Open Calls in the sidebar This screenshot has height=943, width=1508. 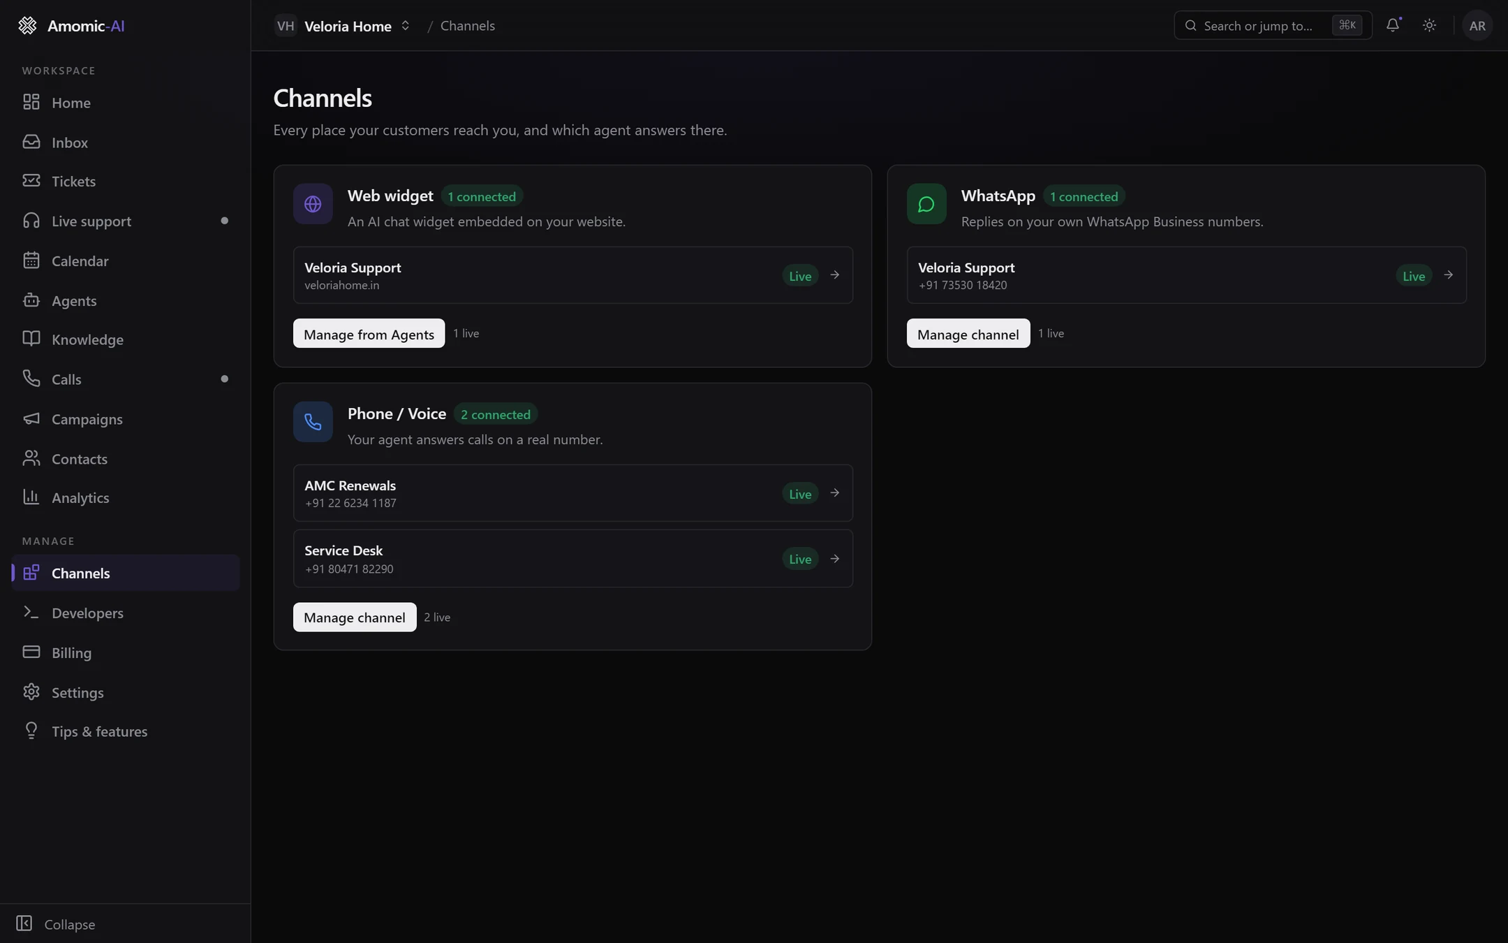coord(126,379)
